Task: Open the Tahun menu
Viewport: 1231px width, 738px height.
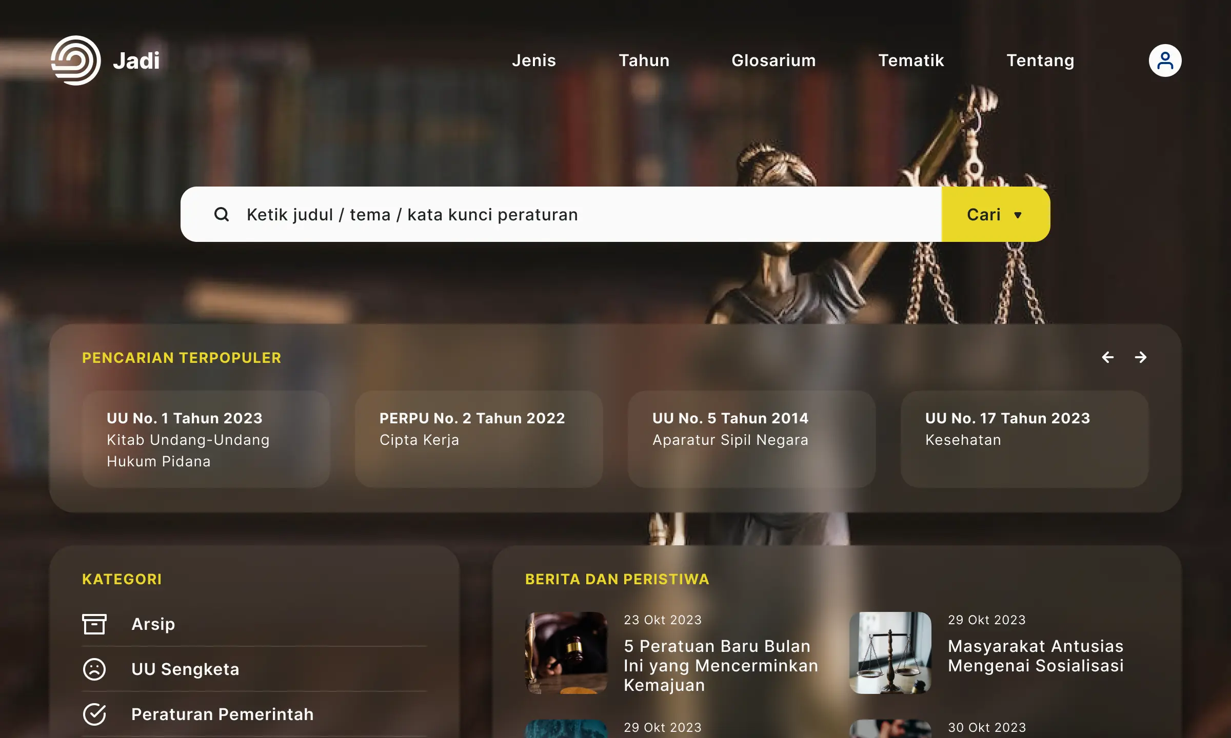Action: [x=644, y=60]
